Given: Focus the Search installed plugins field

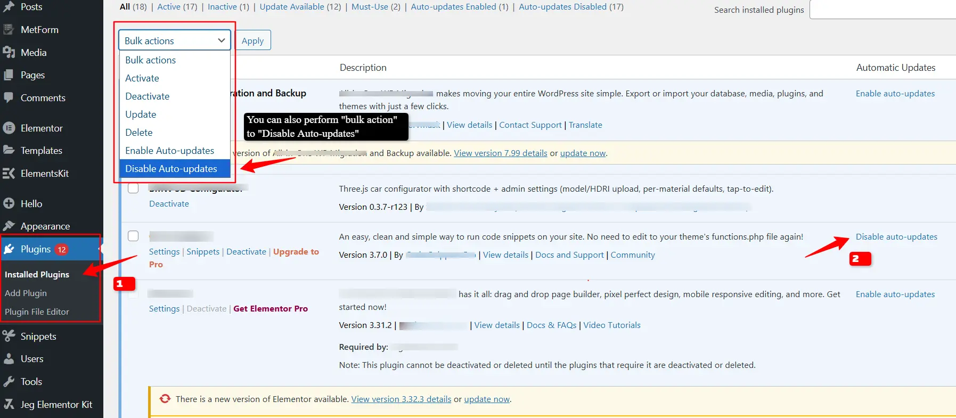Looking at the screenshot, I should 883,10.
